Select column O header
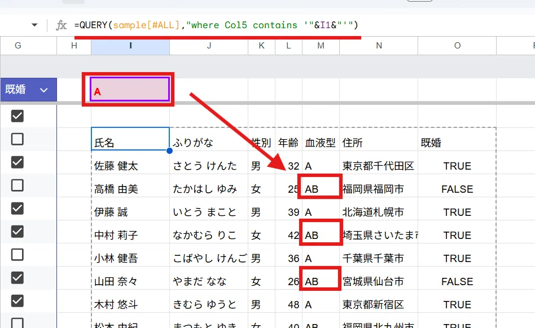This screenshot has height=328, width=535. click(457, 46)
